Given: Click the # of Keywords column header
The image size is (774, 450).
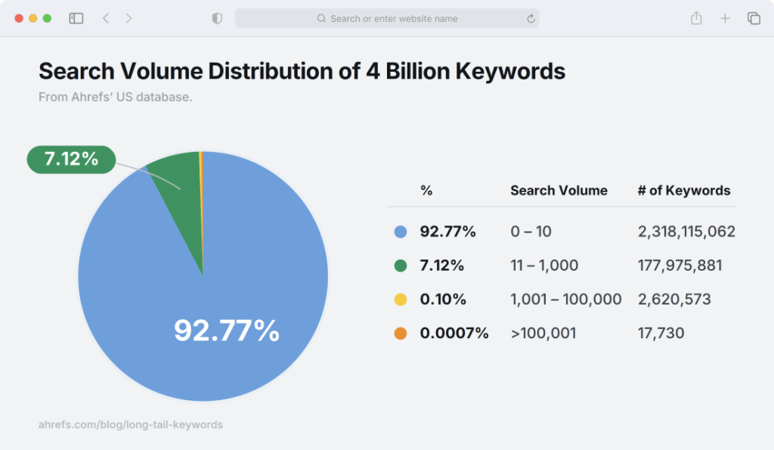Looking at the screenshot, I should pyautogui.click(x=683, y=191).
